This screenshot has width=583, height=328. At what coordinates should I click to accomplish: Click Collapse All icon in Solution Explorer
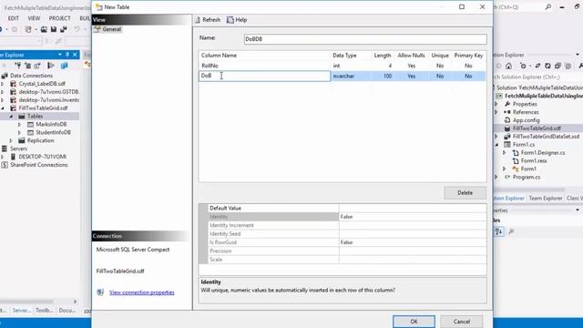tap(557, 66)
